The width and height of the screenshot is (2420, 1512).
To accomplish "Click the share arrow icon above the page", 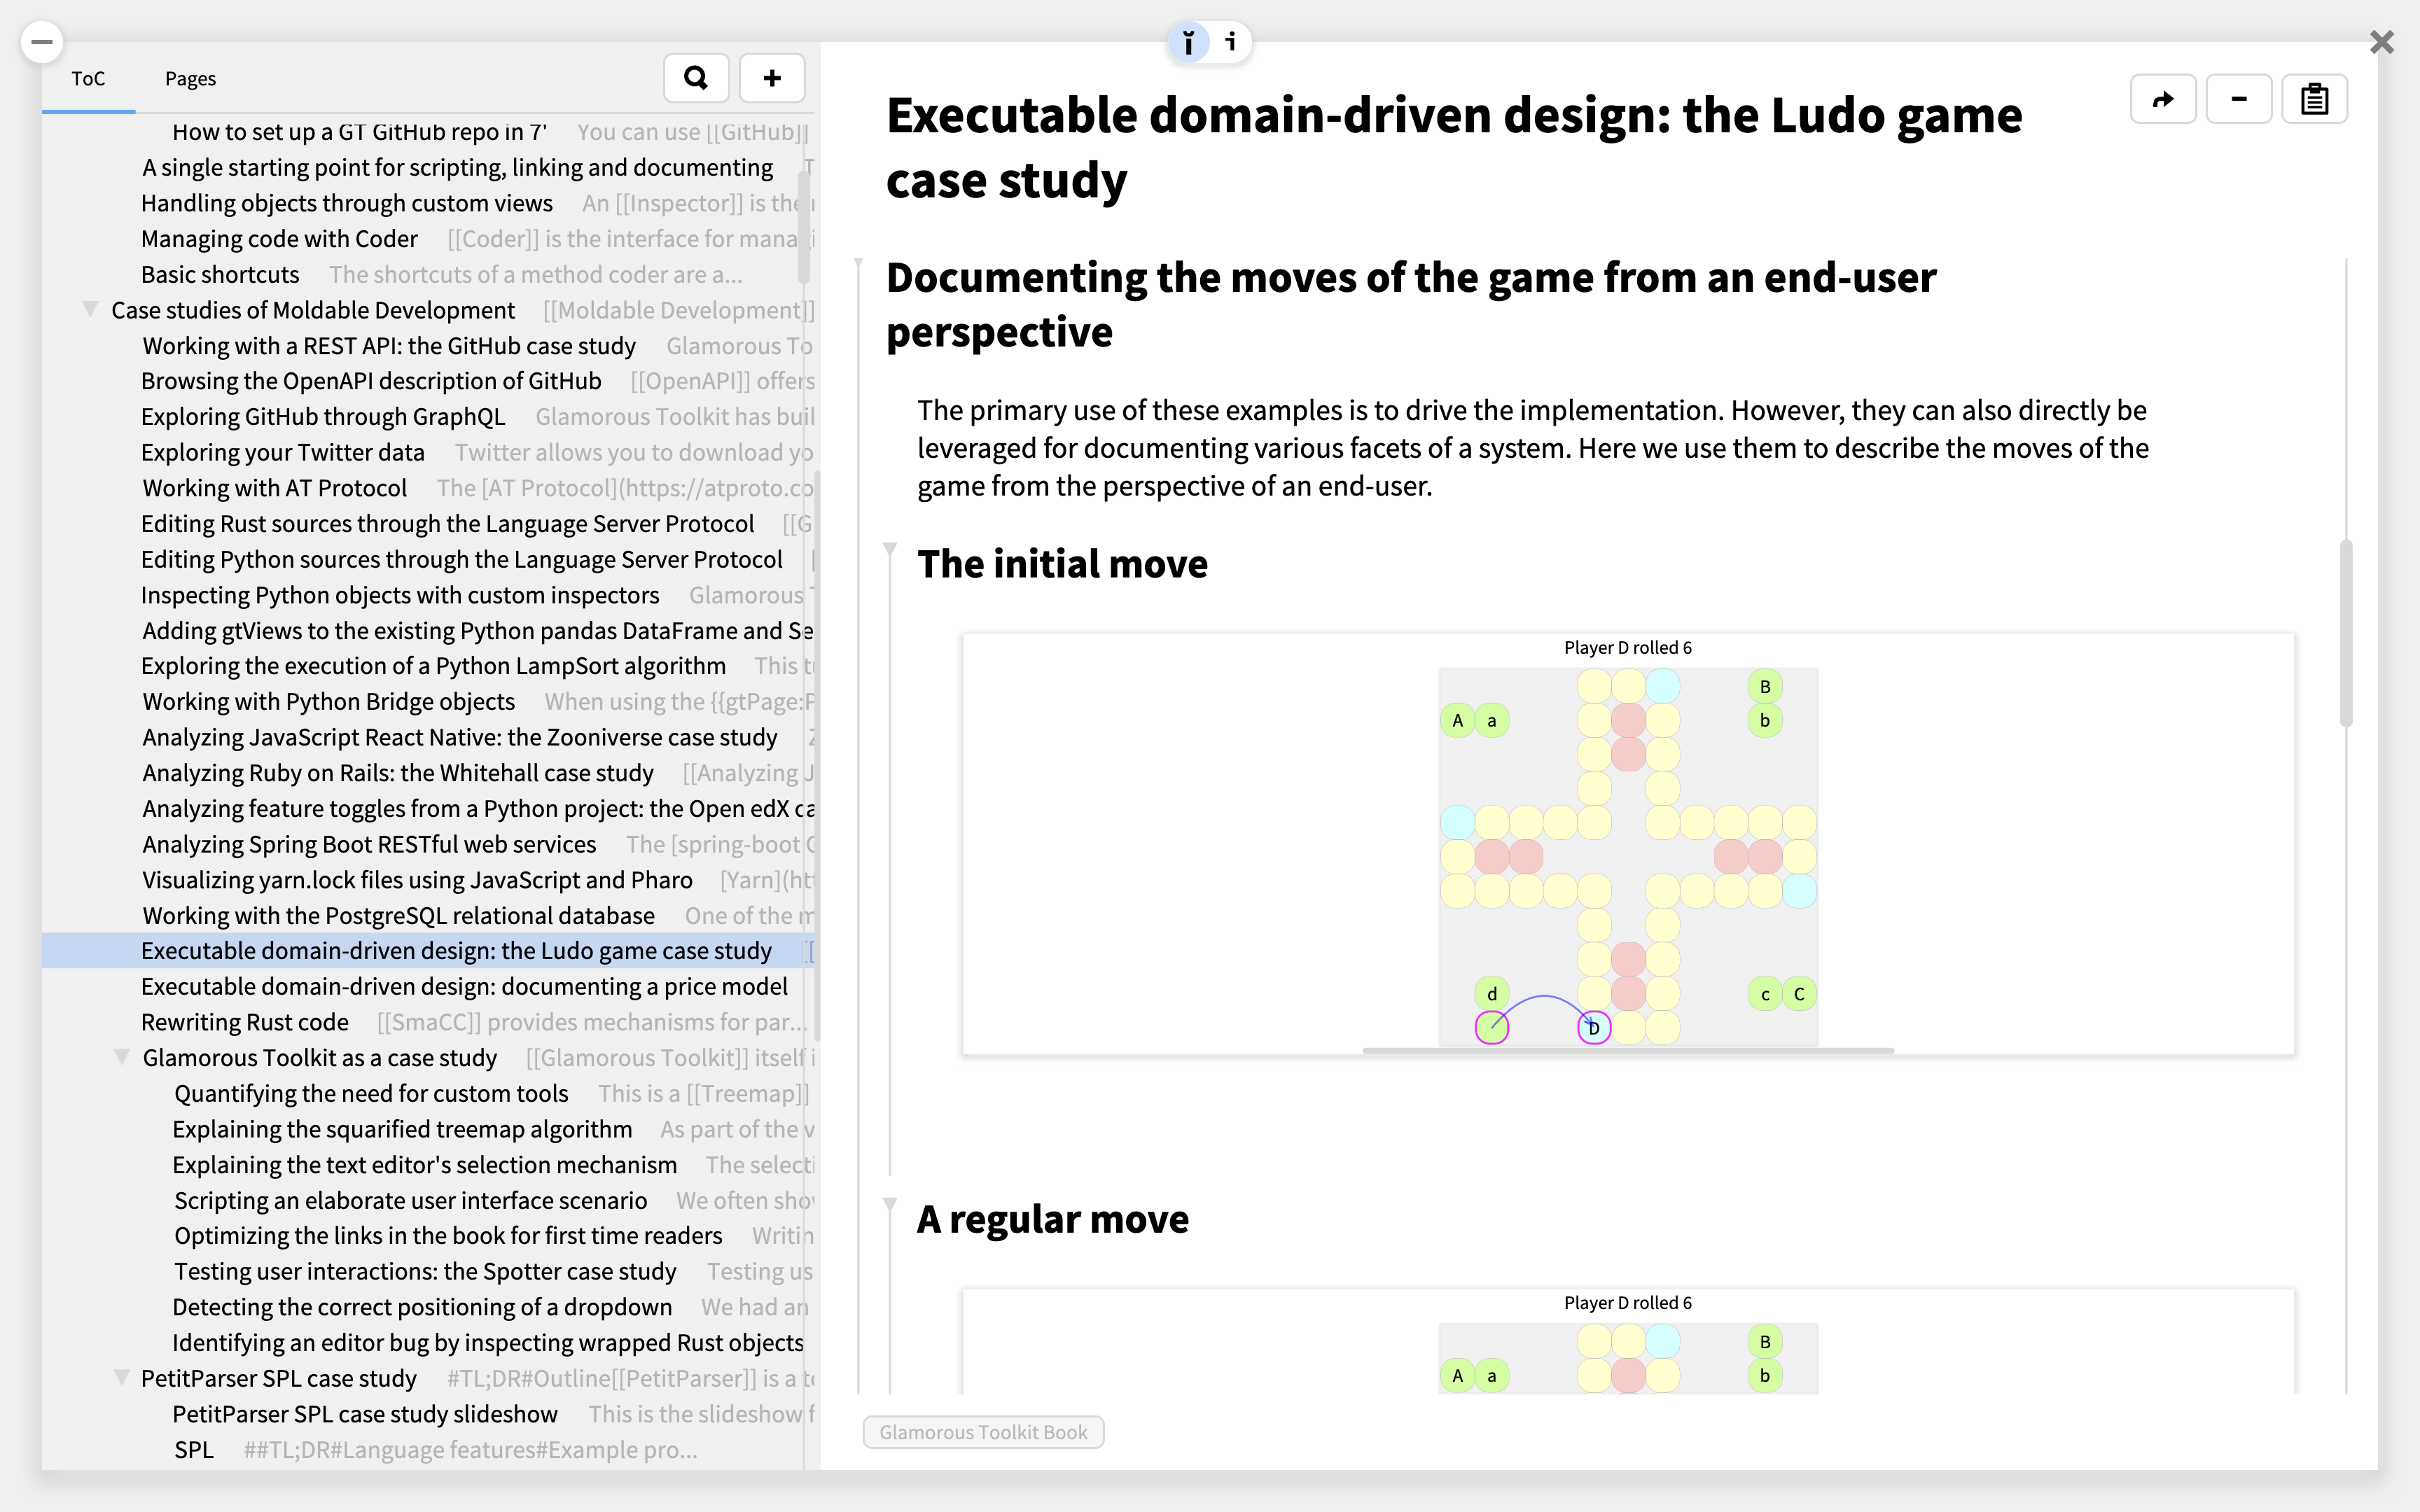I will pos(2163,99).
